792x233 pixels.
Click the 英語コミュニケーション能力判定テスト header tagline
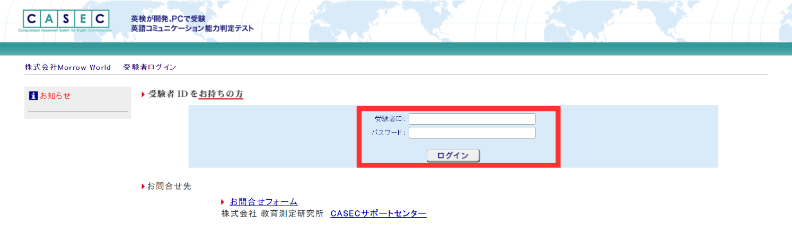[192, 29]
